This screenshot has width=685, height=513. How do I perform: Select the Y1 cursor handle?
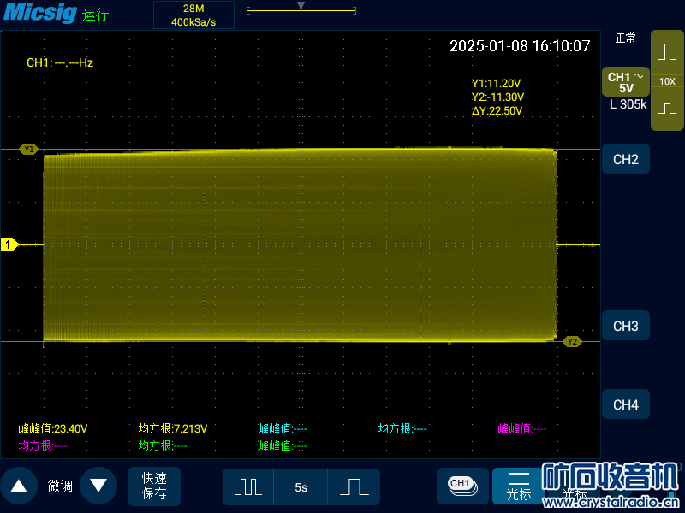(29, 150)
